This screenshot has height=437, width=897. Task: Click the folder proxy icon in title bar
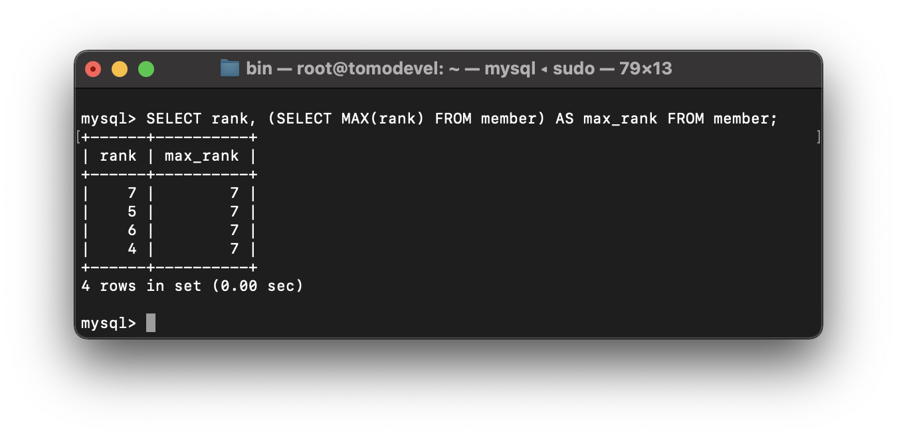(229, 68)
